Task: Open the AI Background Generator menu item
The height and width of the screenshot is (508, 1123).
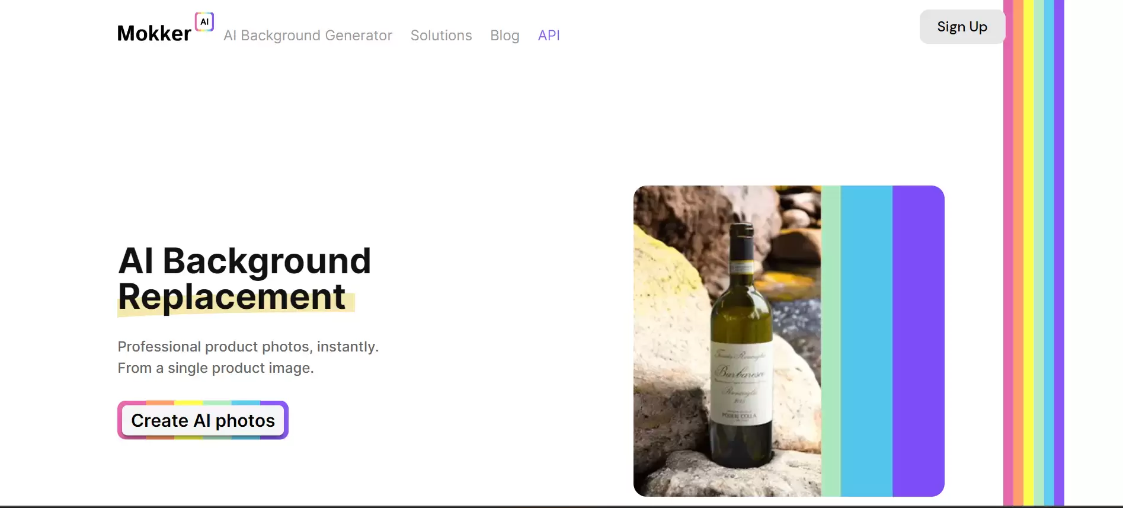Action: [x=308, y=36]
